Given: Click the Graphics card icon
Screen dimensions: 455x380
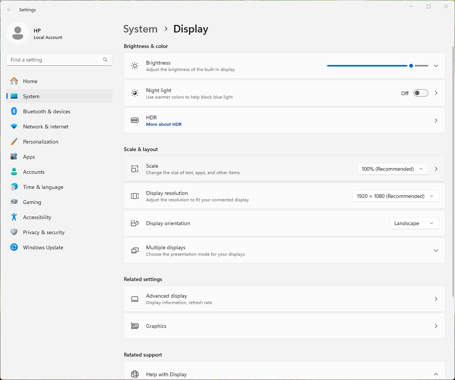Looking at the screenshot, I should (135, 326).
